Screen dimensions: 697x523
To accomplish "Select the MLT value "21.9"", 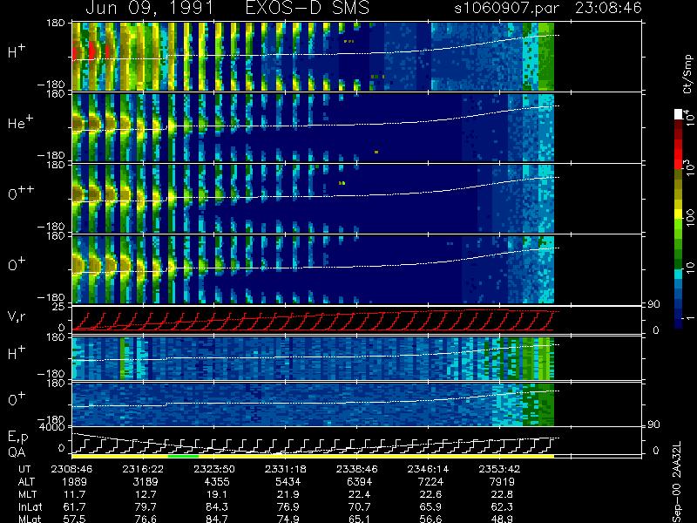I will tap(288, 494).
